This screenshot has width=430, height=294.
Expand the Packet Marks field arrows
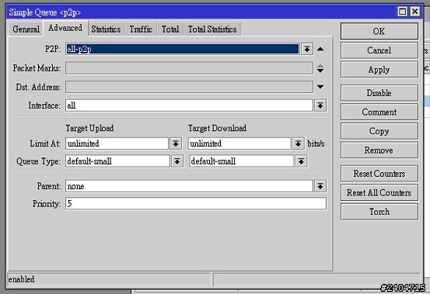point(320,68)
